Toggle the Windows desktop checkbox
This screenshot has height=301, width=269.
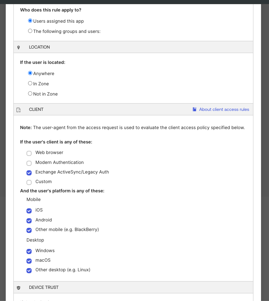(x=29, y=251)
